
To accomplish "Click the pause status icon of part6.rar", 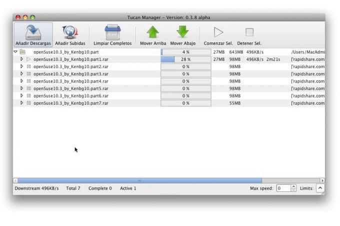I will (28, 96).
